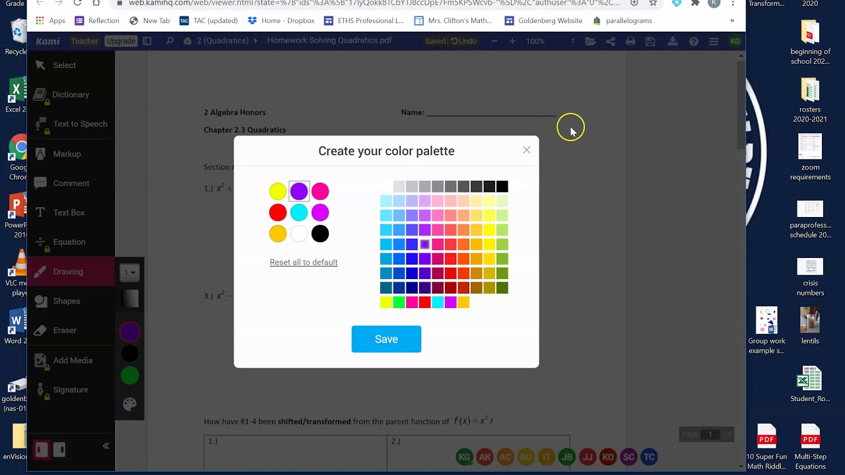Open parallelograms bookmark
845x475 pixels.
point(623,20)
